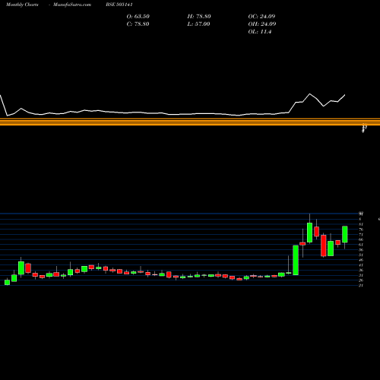
Task: Click the high value 'H: 78.80'
Action: tap(199, 17)
